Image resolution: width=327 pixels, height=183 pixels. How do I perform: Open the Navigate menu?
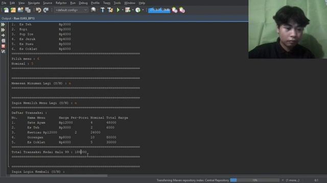pos(34,3)
